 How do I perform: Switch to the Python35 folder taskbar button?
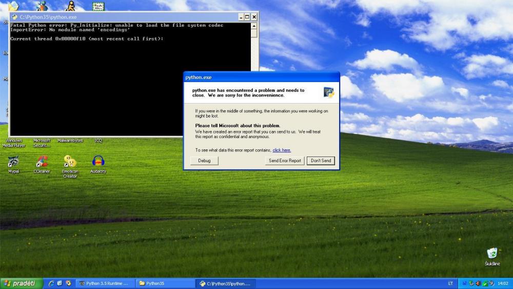coord(165,283)
